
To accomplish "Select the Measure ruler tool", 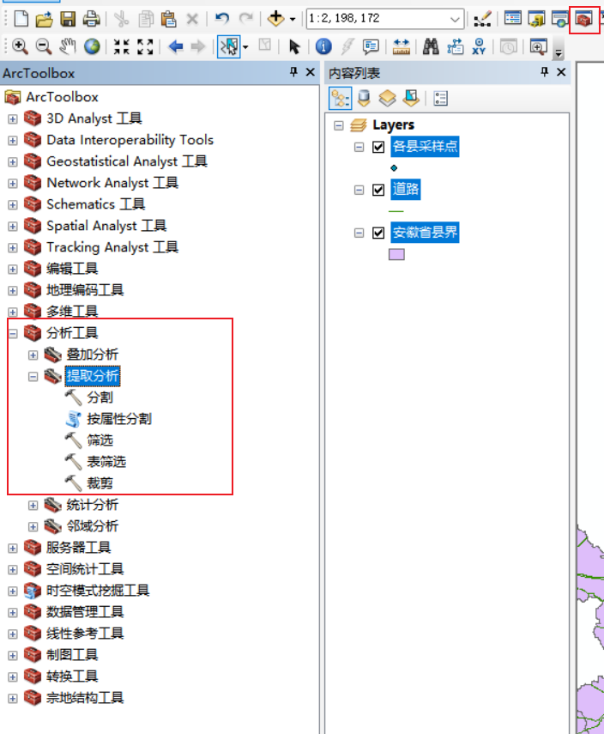I will click(x=401, y=46).
